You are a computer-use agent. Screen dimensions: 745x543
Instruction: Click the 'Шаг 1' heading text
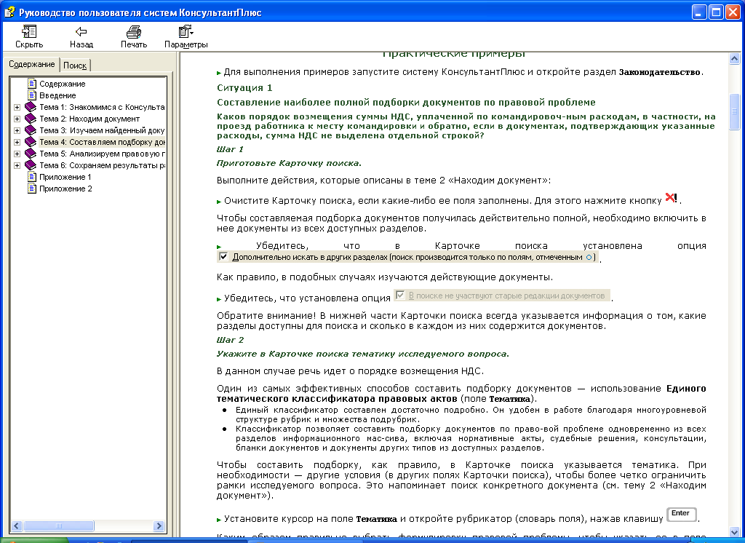click(x=230, y=149)
